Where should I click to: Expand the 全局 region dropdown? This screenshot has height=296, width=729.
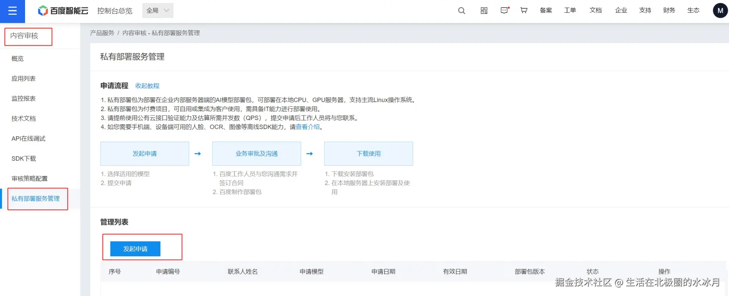click(x=158, y=11)
